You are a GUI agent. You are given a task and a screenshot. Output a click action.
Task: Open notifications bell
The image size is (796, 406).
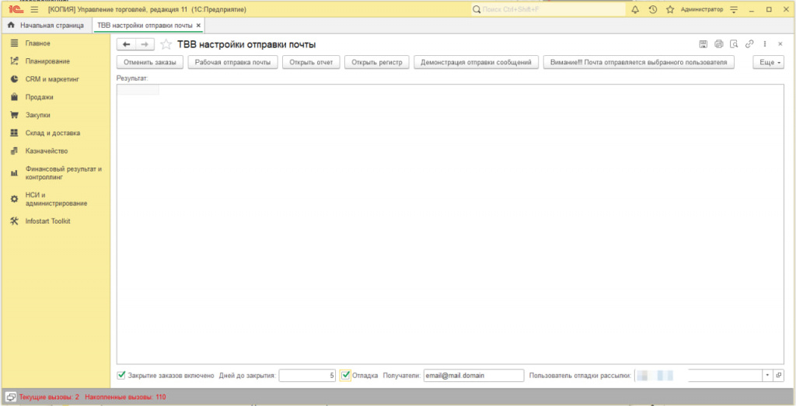(635, 9)
